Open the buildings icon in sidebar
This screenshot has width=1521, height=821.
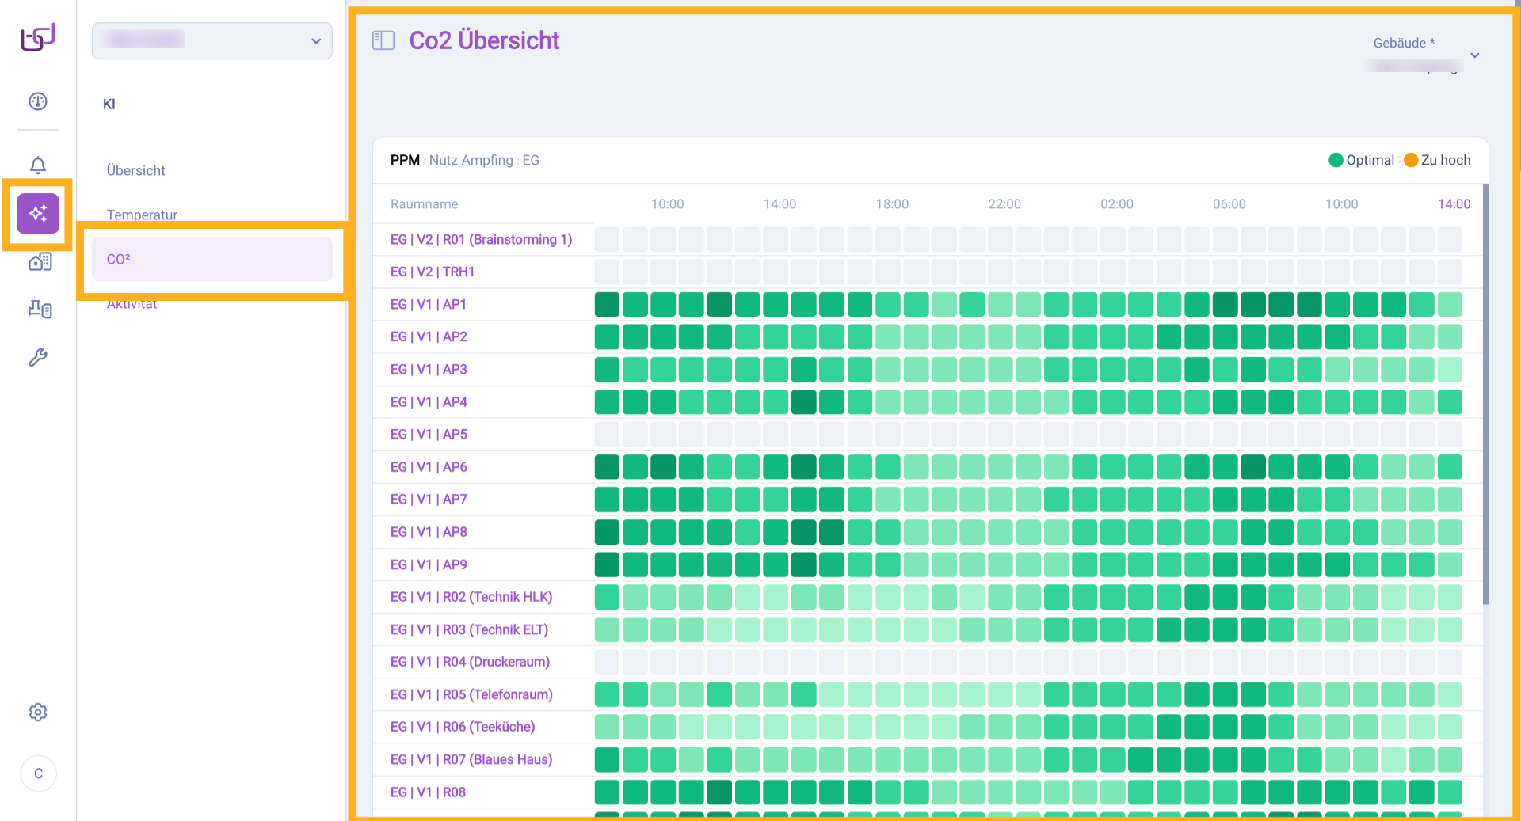40,261
